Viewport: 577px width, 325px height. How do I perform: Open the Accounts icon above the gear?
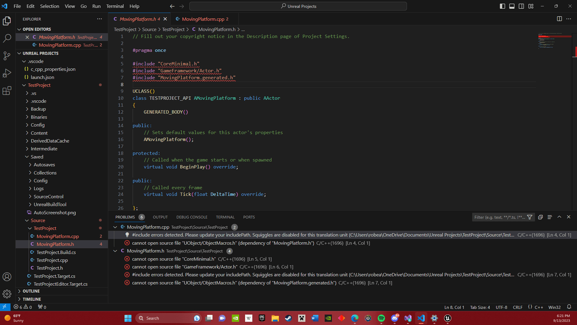pyautogui.click(x=7, y=277)
